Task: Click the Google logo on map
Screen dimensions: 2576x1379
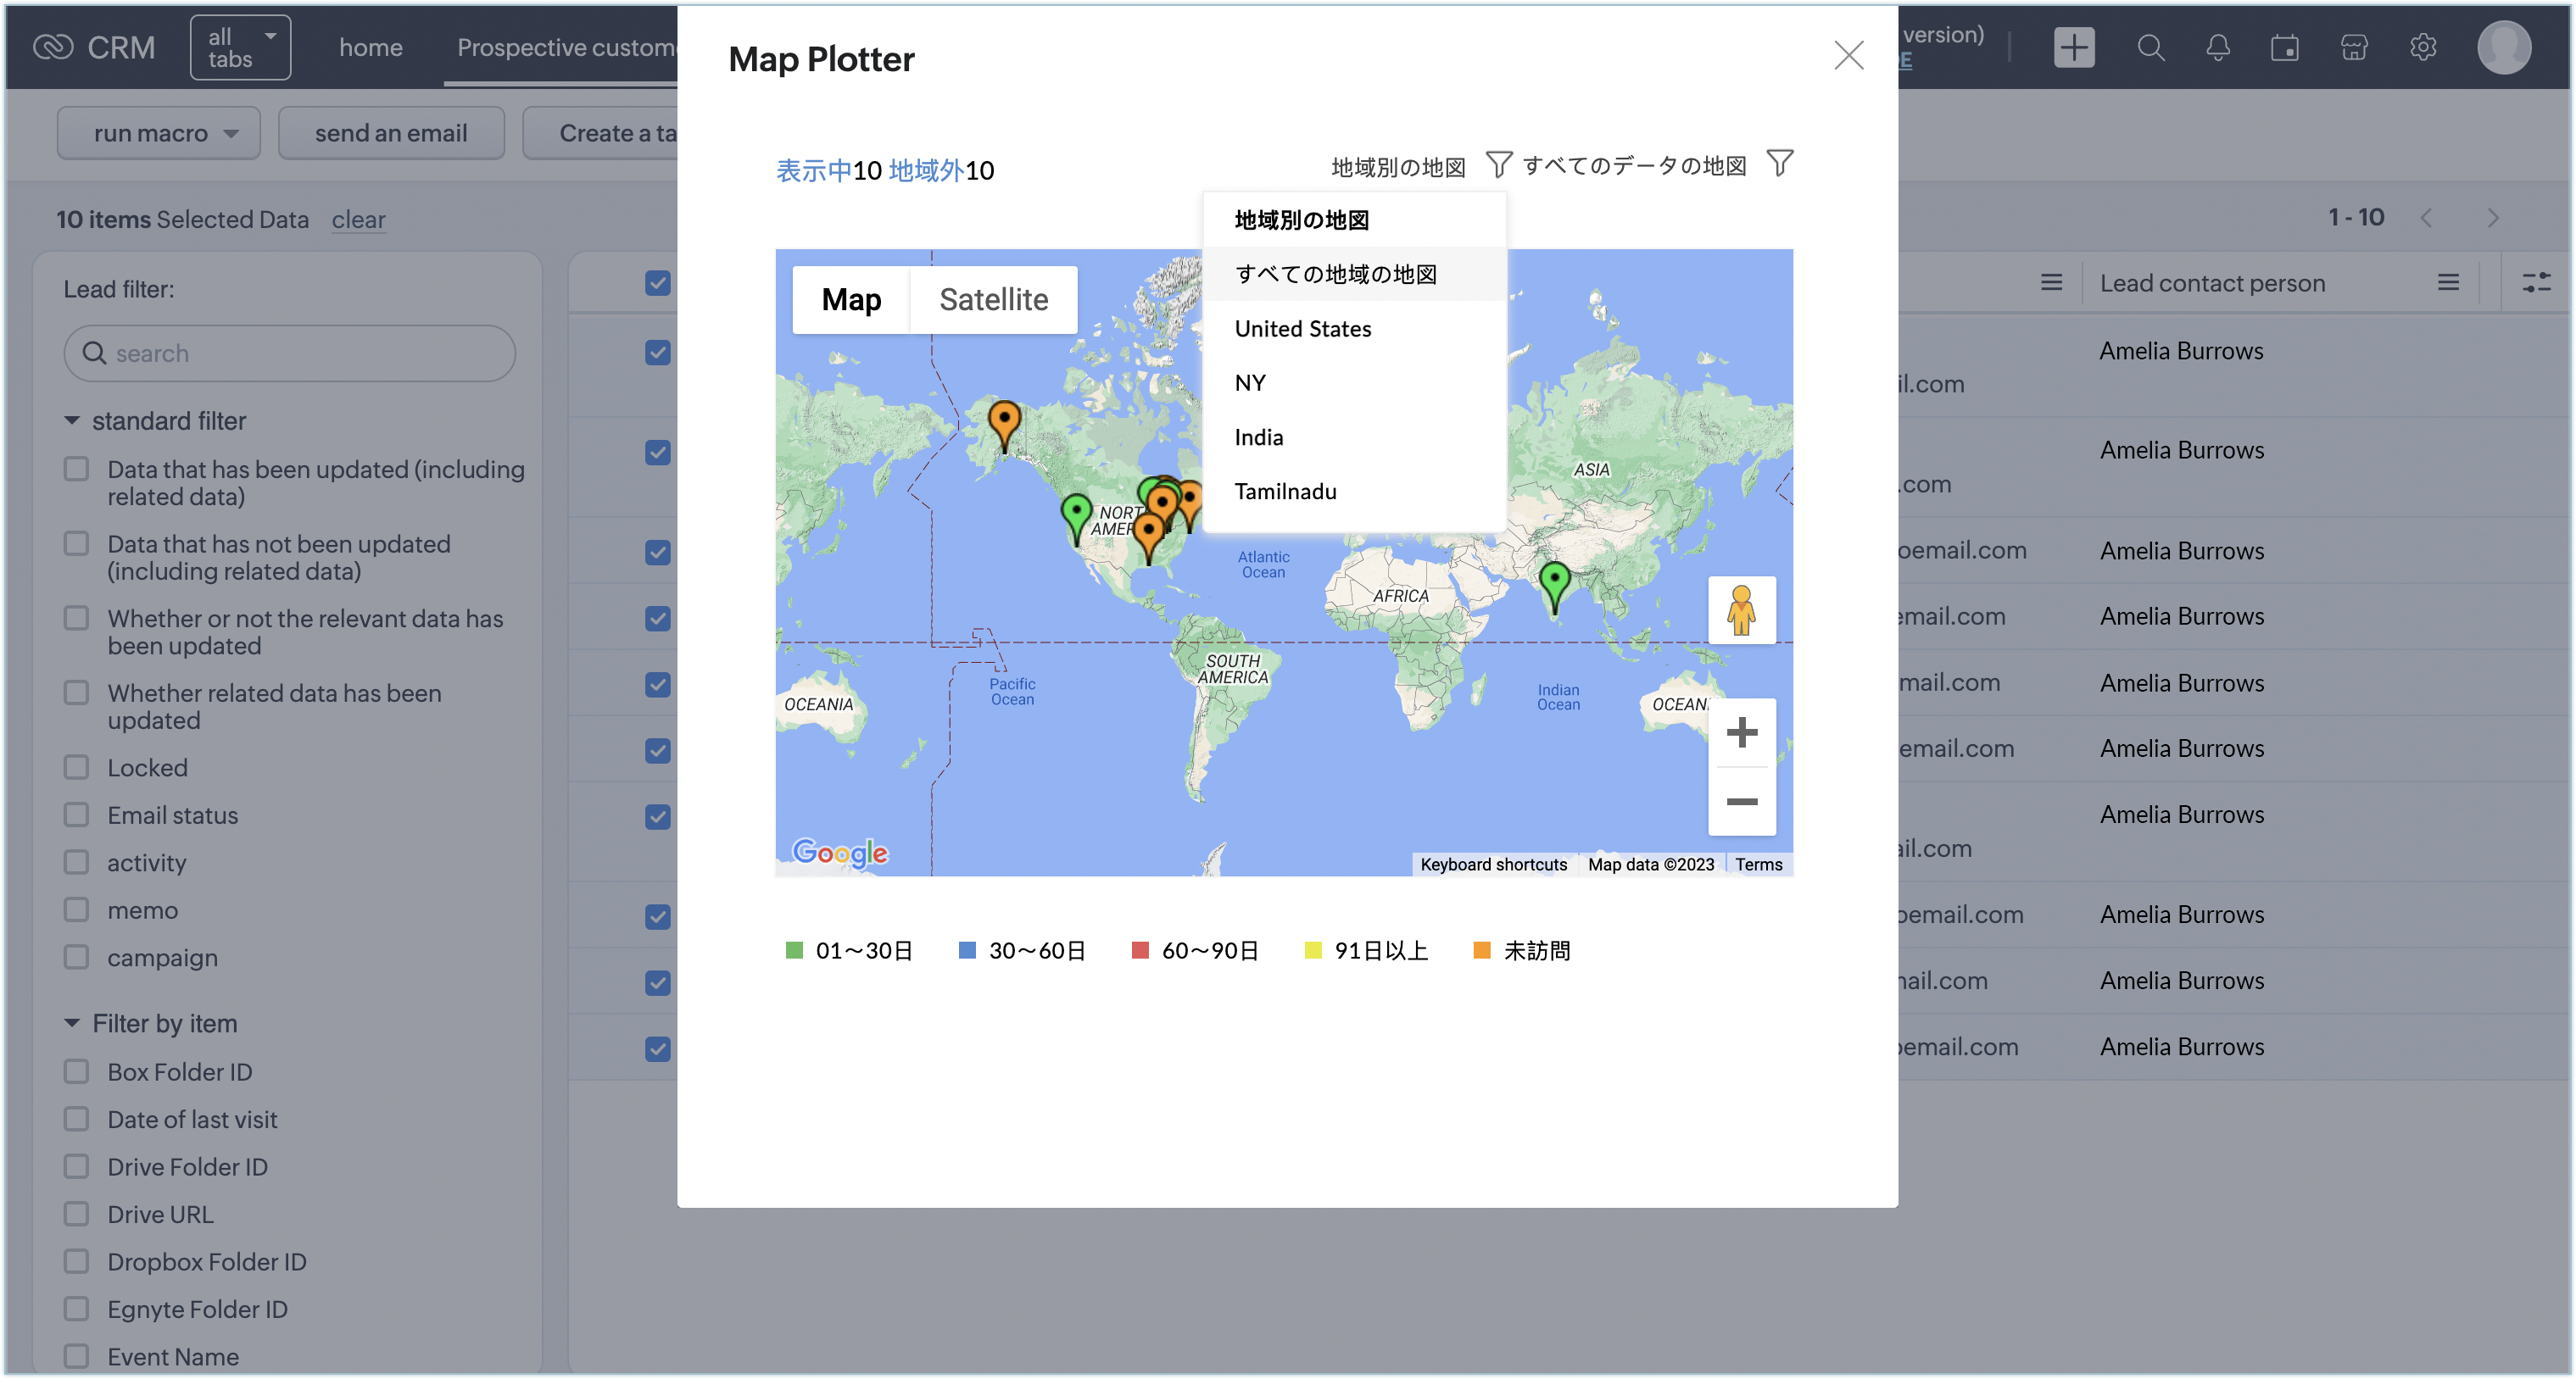Action: pos(840,853)
